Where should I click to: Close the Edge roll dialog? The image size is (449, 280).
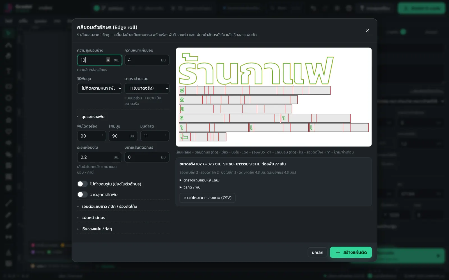[368, 30]
